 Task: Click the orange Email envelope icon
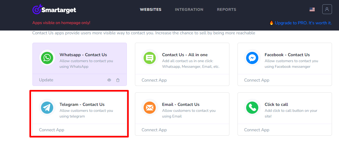click(x=150, y=108)
